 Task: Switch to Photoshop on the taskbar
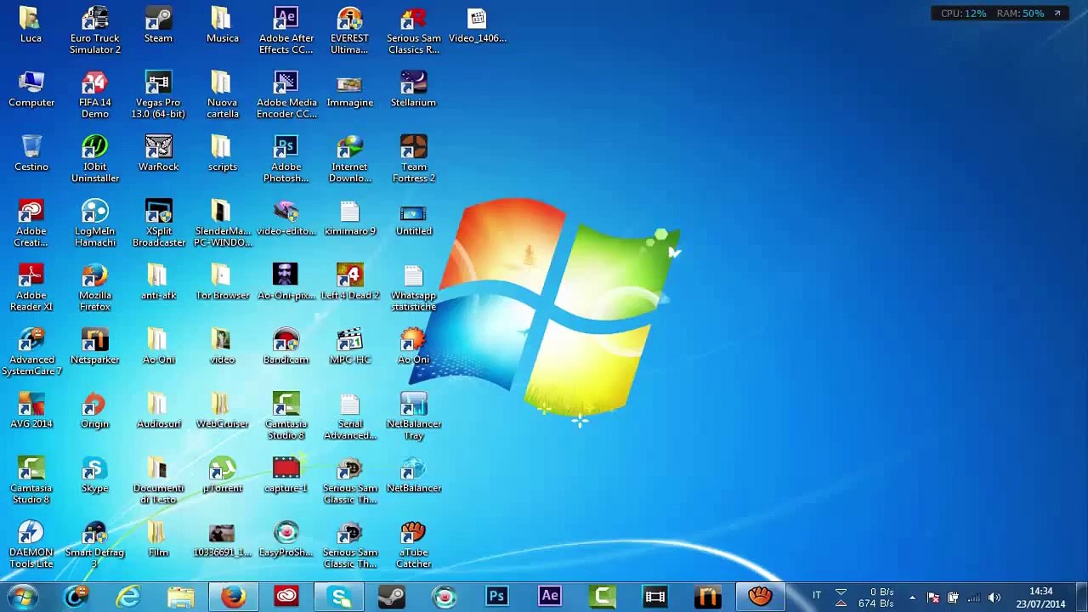coord(496,597)
